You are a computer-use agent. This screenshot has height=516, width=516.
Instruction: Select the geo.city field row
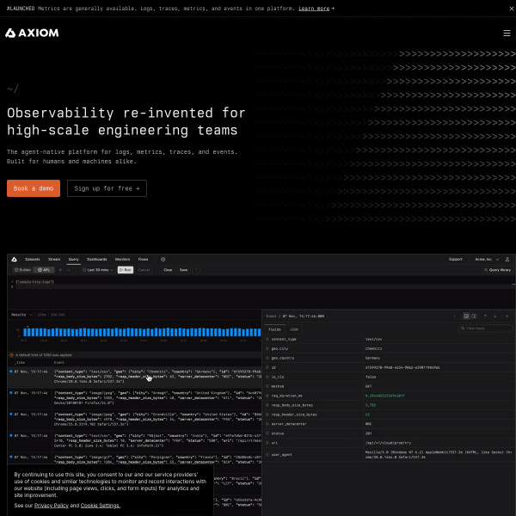(389, 348)
